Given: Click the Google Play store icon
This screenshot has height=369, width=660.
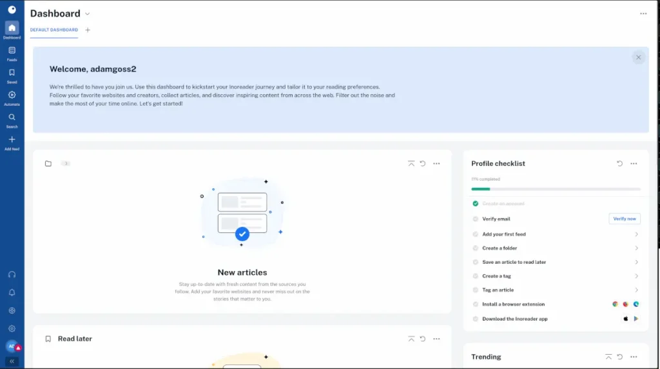Looking at the screenshot, I should 636,319.
